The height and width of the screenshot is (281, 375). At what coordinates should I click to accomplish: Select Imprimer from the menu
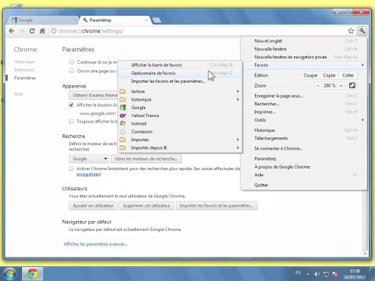click(303, 112)
